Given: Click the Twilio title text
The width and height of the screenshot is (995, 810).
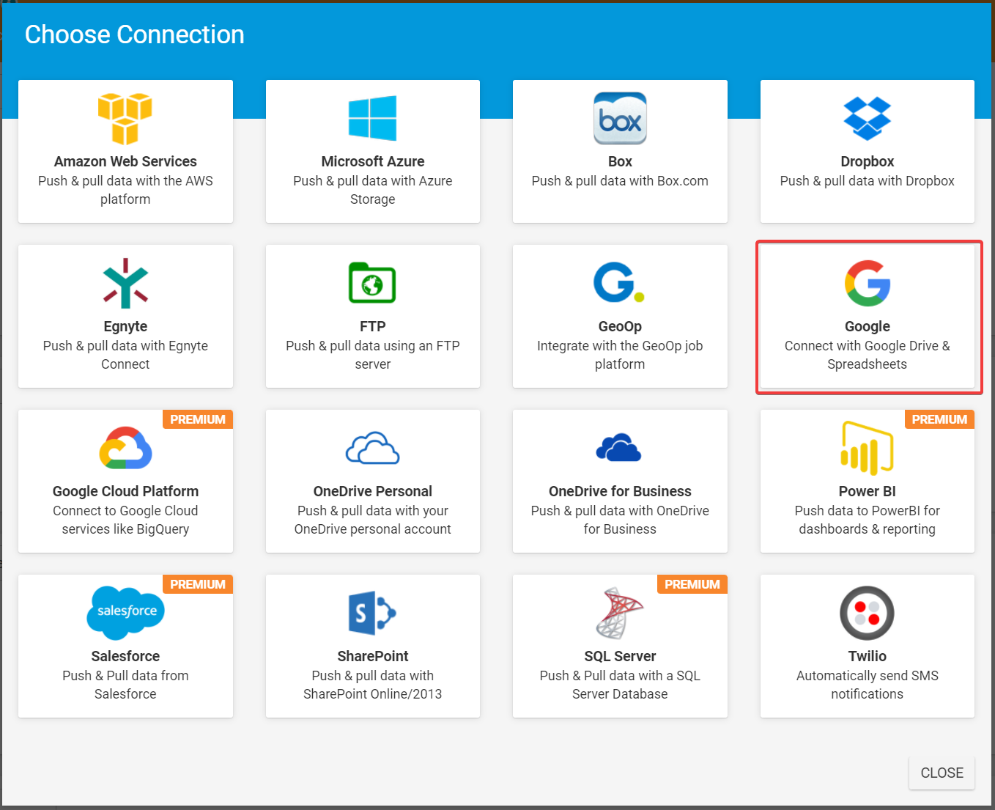Looking at the screenshot, I should [x=867, y=656].
